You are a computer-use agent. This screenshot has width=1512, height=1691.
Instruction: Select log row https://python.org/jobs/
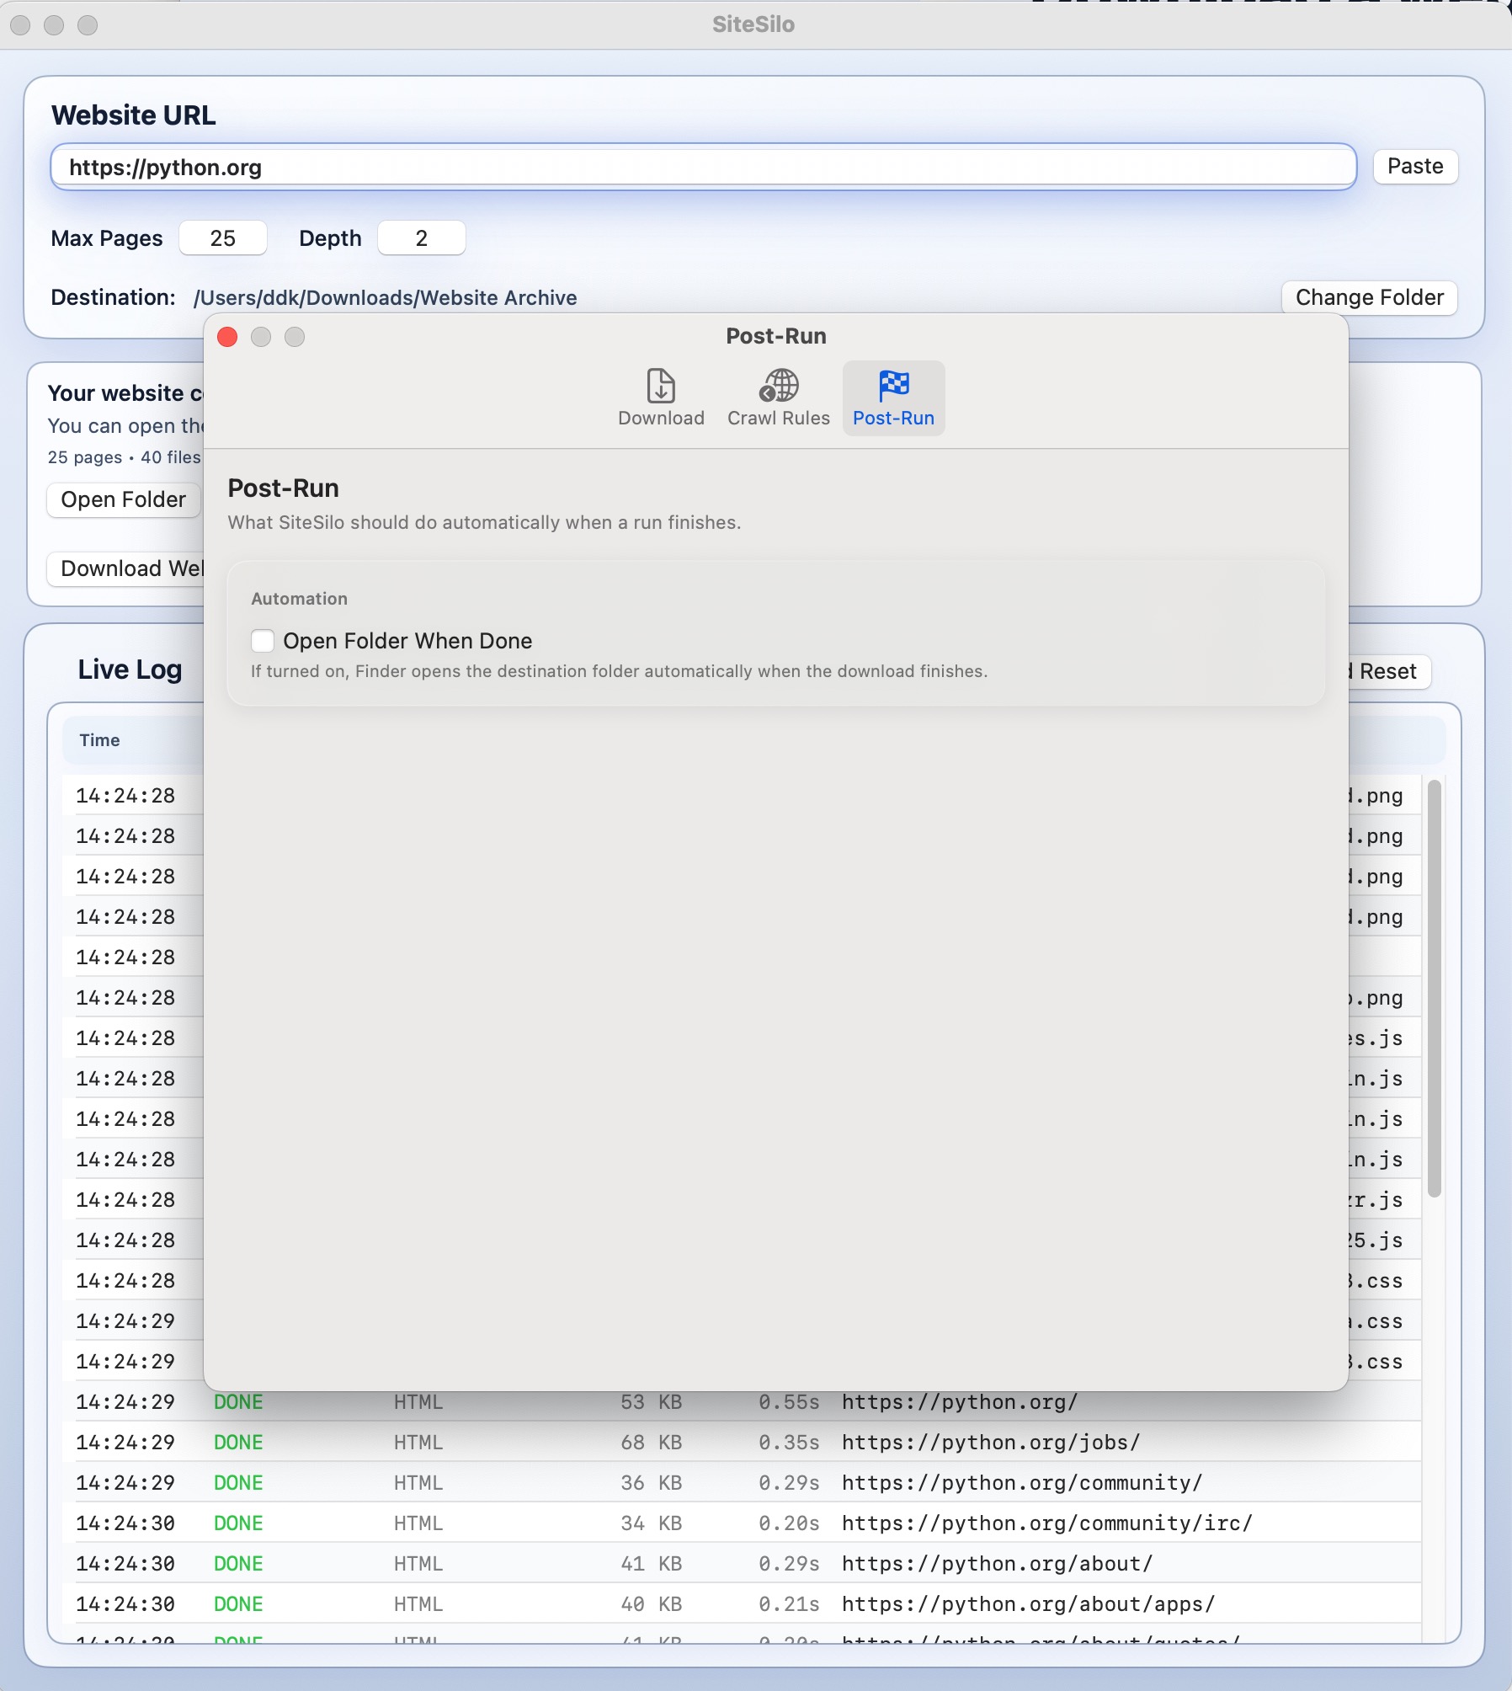point(741,1443)
